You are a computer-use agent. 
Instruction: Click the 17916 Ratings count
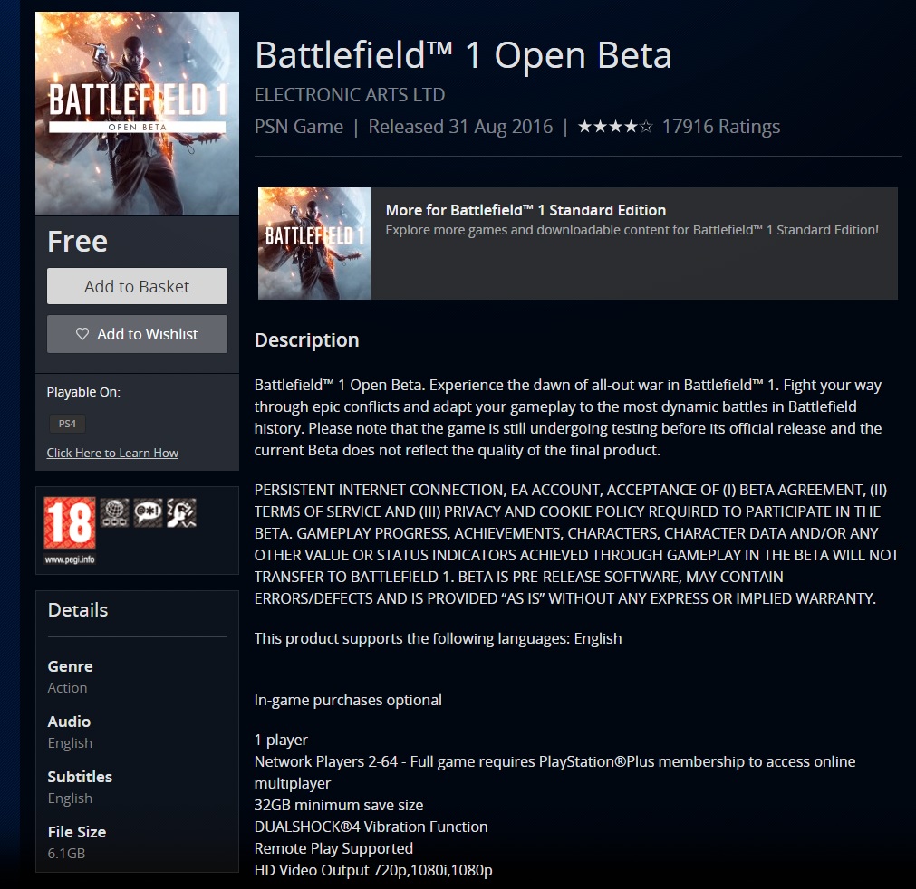[721, 127]
